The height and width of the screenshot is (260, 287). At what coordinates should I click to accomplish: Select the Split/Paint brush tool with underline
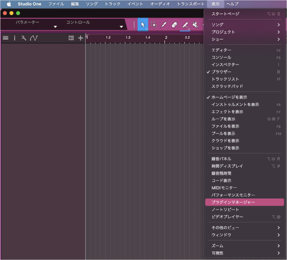pyautogui.click(x=185, y=25)
